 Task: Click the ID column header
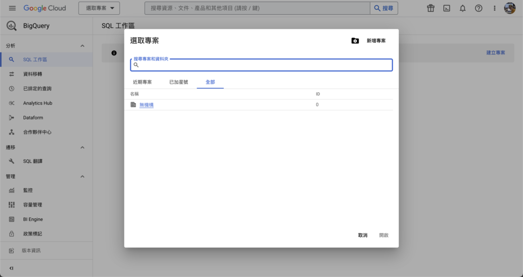[x=318, y=94]
